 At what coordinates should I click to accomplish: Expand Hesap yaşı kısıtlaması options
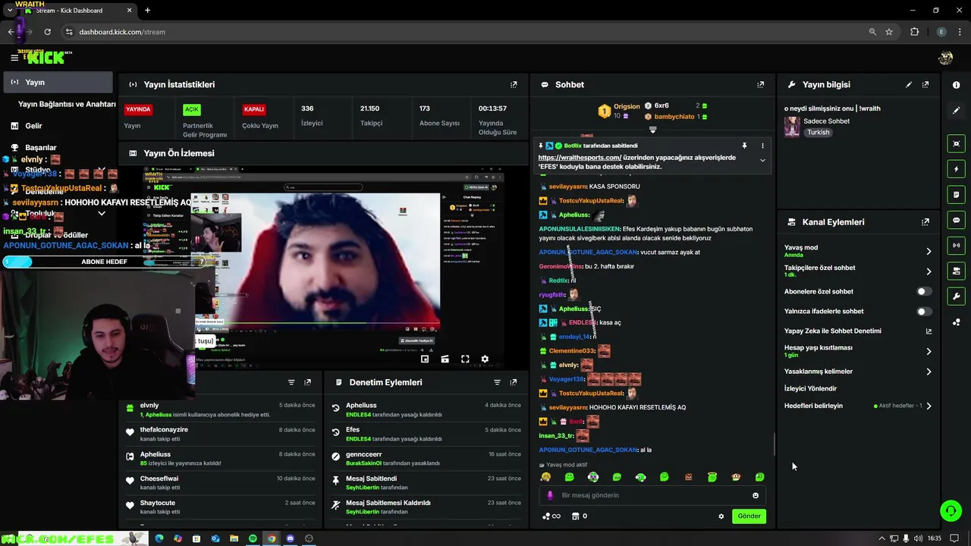pos(929,351)
